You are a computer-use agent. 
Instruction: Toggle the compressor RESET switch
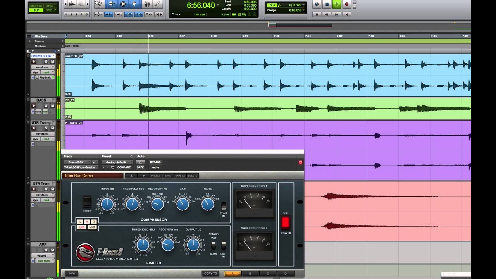coord(87,201)
